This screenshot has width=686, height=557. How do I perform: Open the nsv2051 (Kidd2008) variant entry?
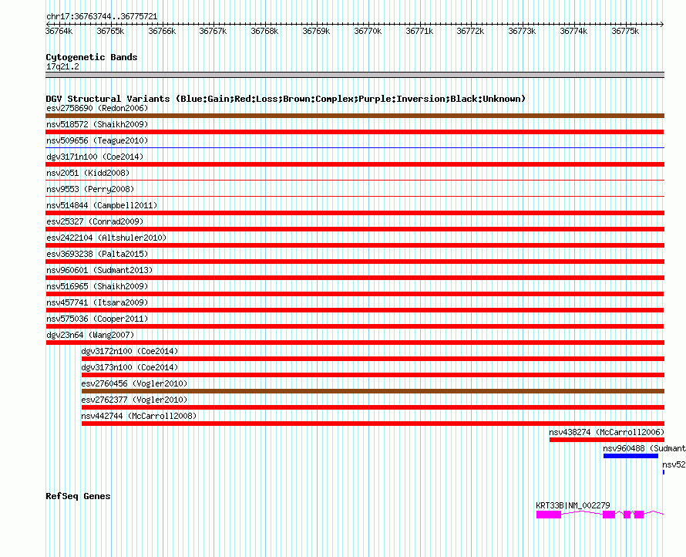88,173
